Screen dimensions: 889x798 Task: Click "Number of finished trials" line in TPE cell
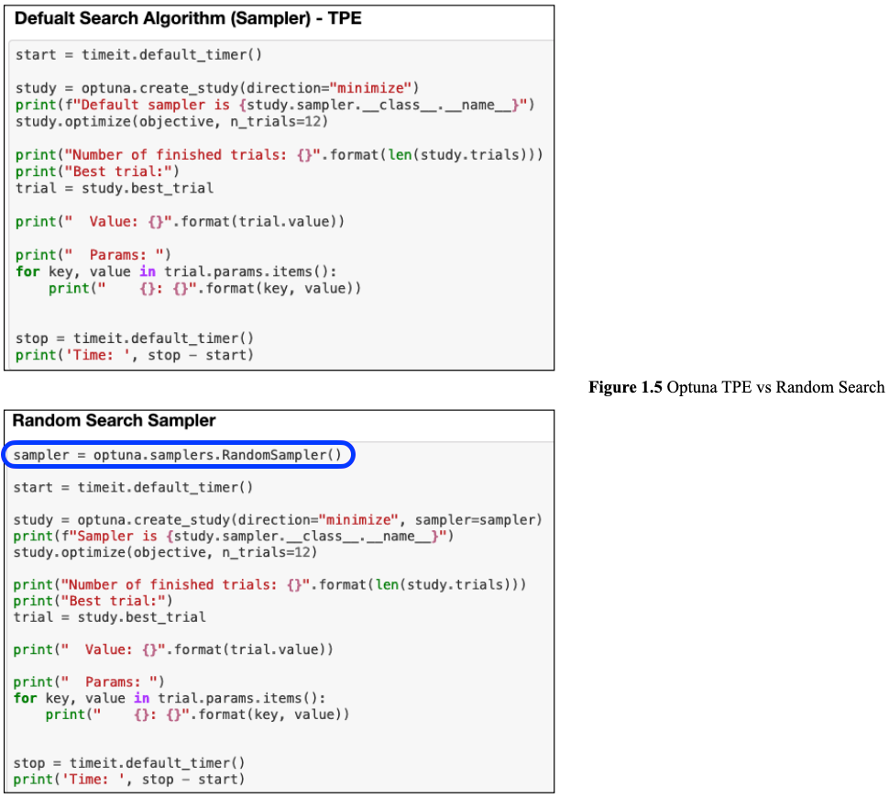click(279, 155)
